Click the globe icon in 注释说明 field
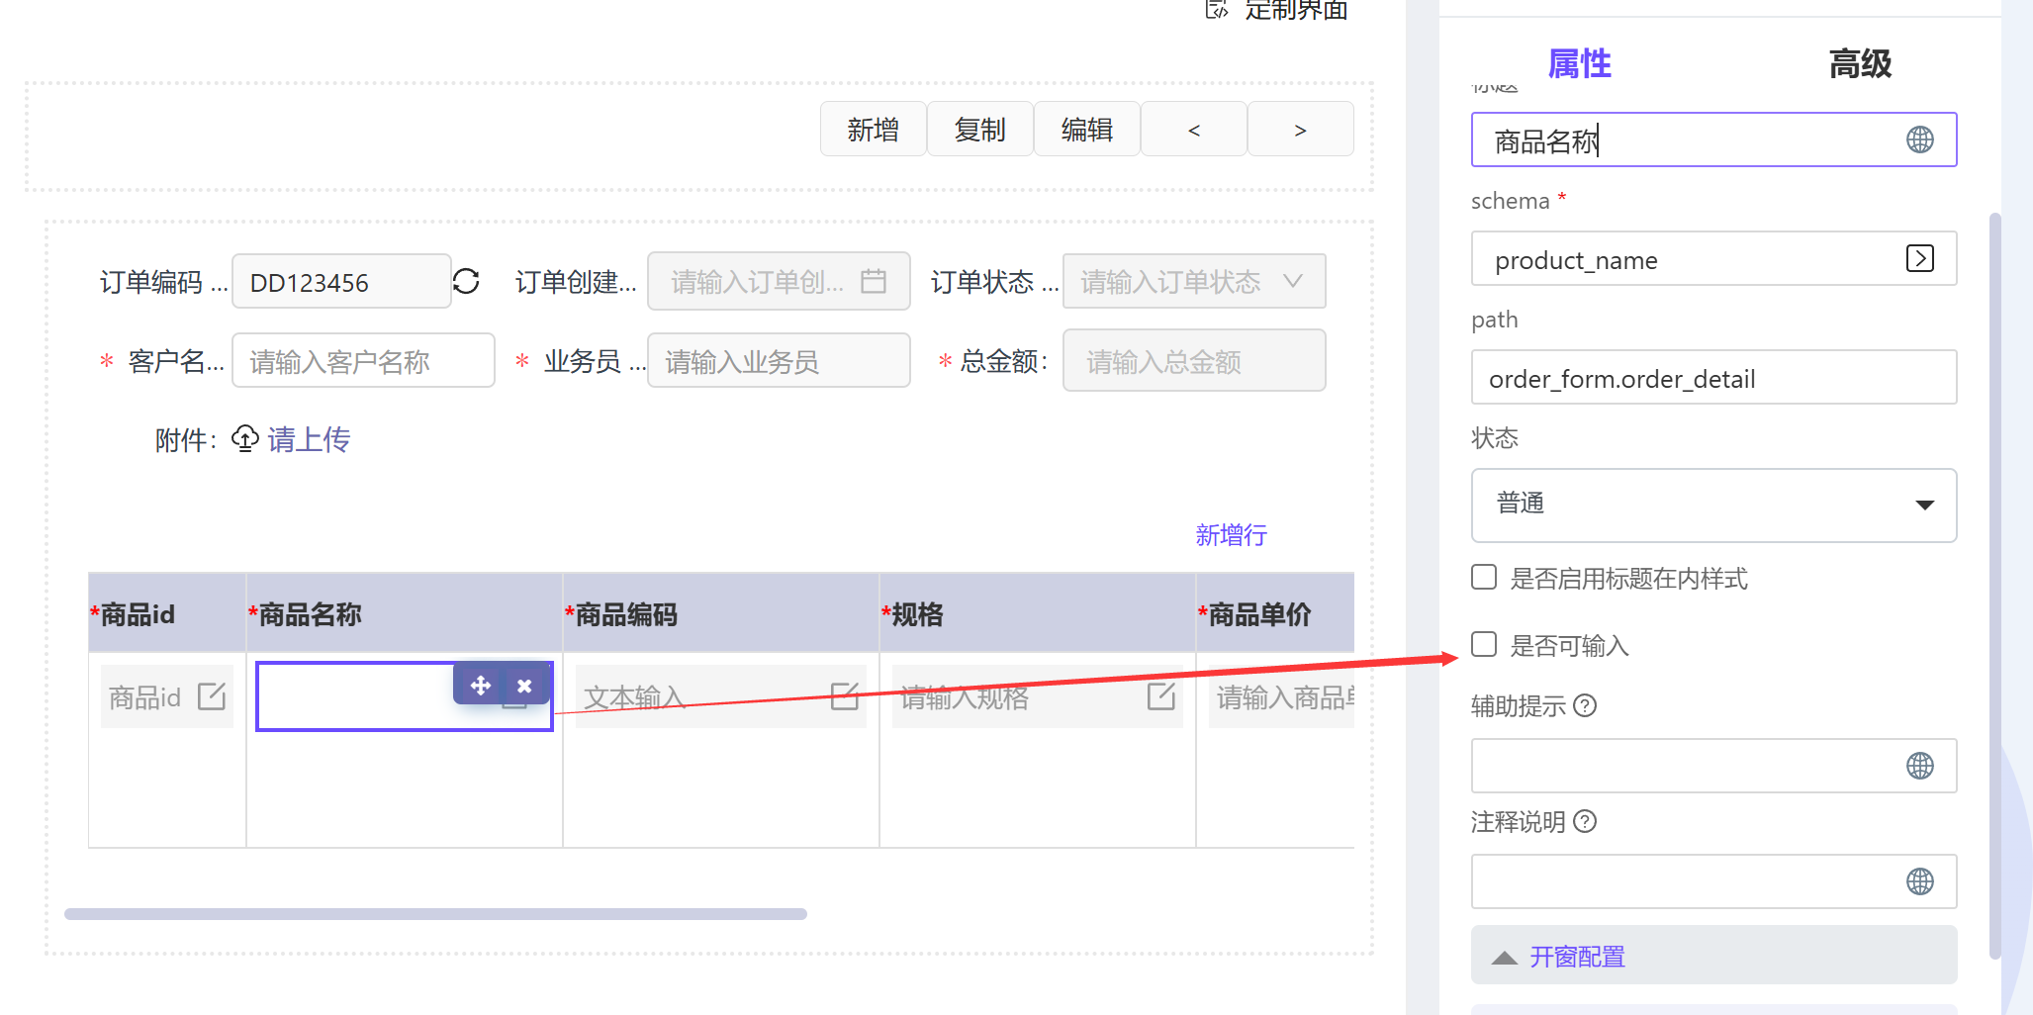2033x1015 pixels. tap(1919, 881)
